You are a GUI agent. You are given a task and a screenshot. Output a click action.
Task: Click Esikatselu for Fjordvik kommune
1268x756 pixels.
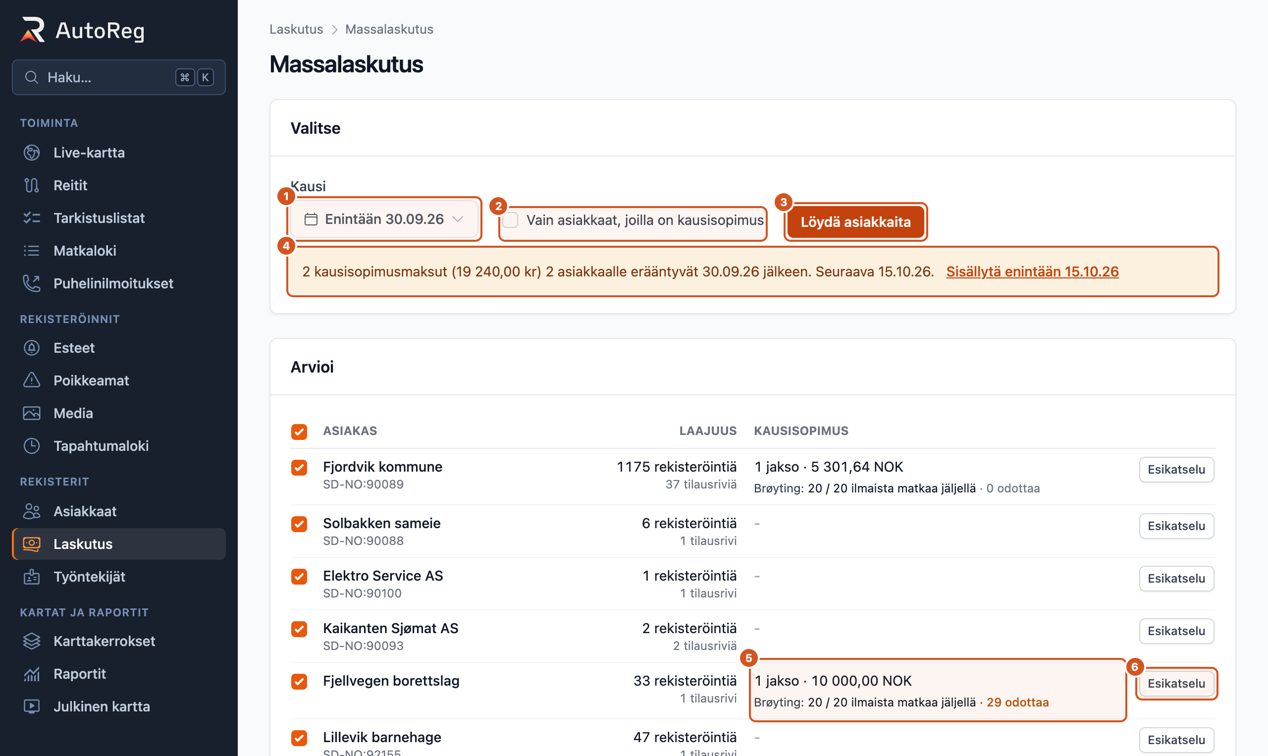[x=1176, y=470]
